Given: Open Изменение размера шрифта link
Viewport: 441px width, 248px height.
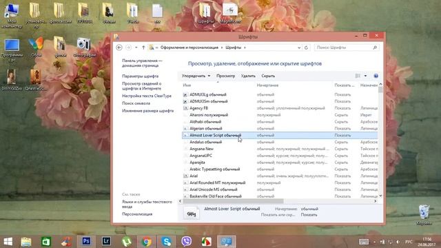Looking at the screenshot, I should tap(147, 111).
